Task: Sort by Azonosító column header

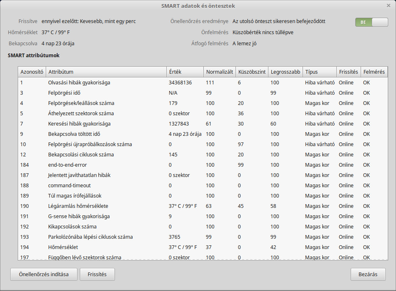Action: (32, 72)
